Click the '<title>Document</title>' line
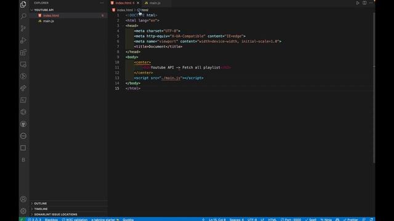This screenshot has height=221, width=394. click(158, 47)
